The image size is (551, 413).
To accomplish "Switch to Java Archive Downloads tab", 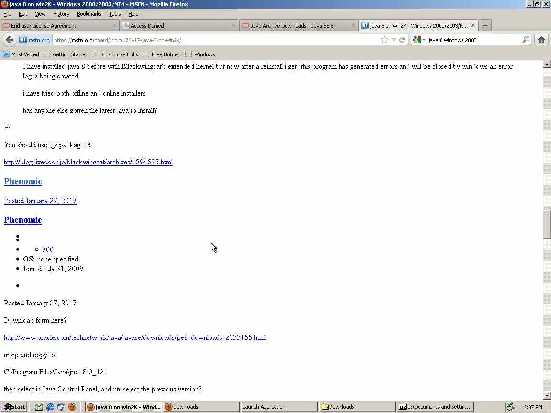I will click(x=298, y=26).
